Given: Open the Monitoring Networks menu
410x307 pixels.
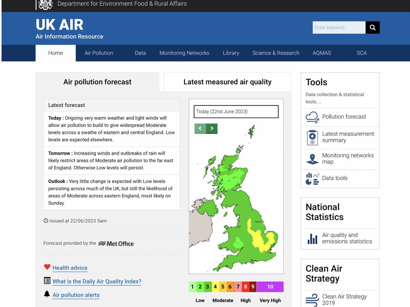Looking at the screenshot, I should pos(184,53).
